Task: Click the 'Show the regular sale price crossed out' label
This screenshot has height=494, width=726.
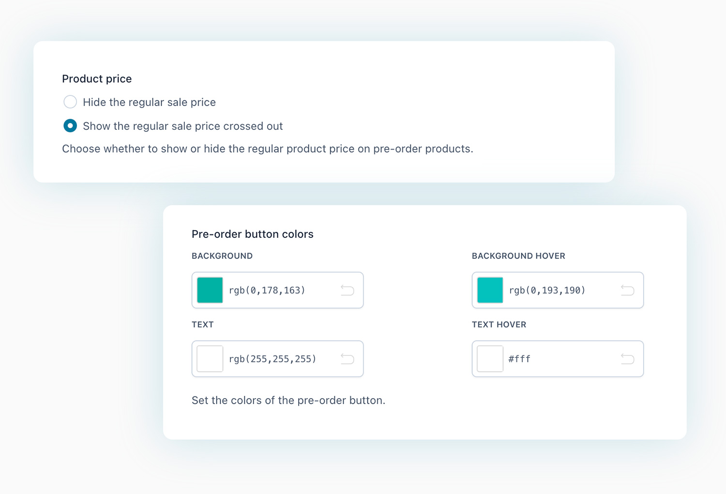Action: pos(182,126)
